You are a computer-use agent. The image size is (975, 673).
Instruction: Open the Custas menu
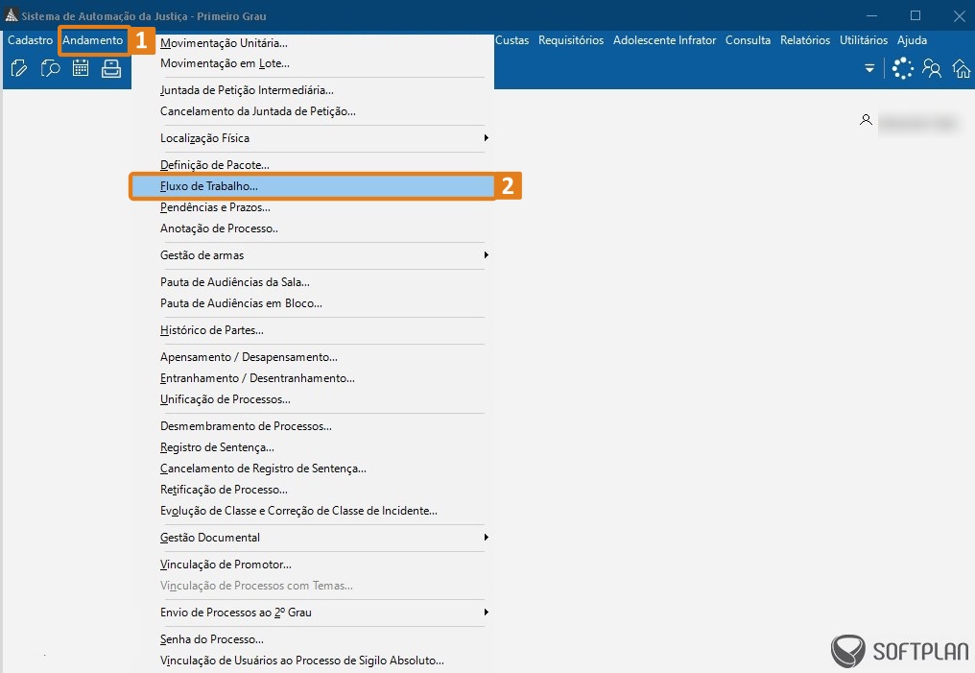(x=511, y=40)
